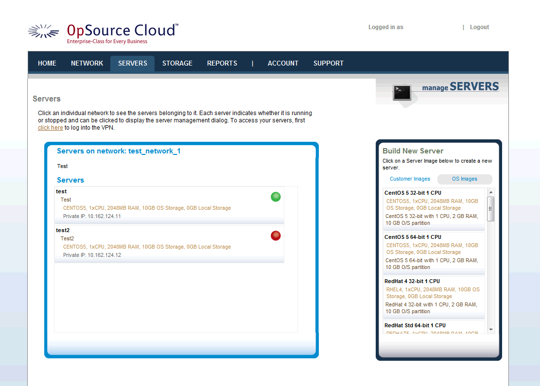Screen dimensions: 540x386
Task: Click the 'Build New Server' heading
Action: (x=413, y=151)
